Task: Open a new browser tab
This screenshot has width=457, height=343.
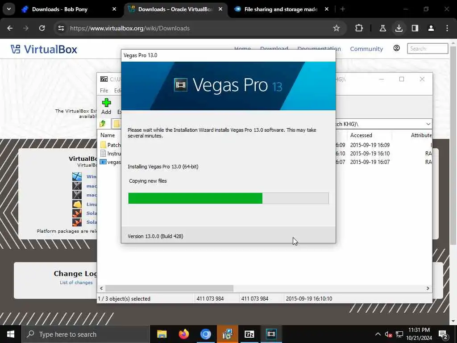Action: click(x=343, y=9)
